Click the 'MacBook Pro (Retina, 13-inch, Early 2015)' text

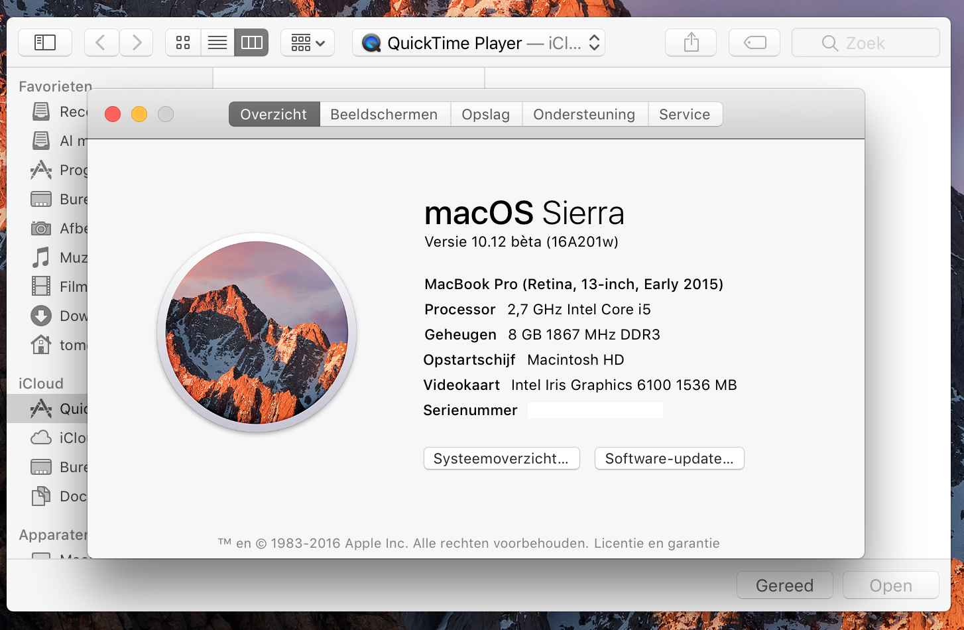pyautogui.click(x=573, y=284)
